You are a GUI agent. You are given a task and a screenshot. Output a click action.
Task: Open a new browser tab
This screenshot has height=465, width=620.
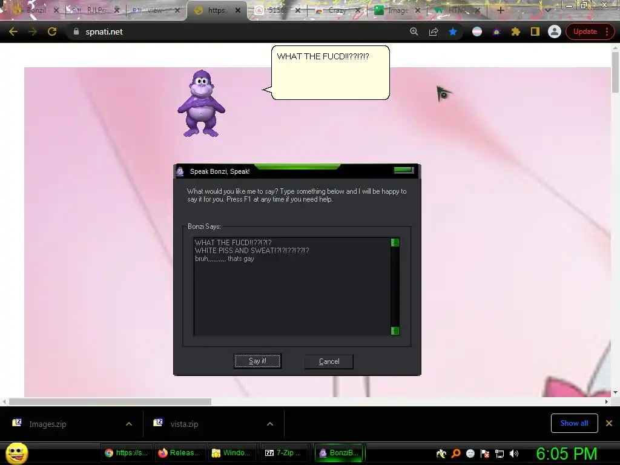500,10
